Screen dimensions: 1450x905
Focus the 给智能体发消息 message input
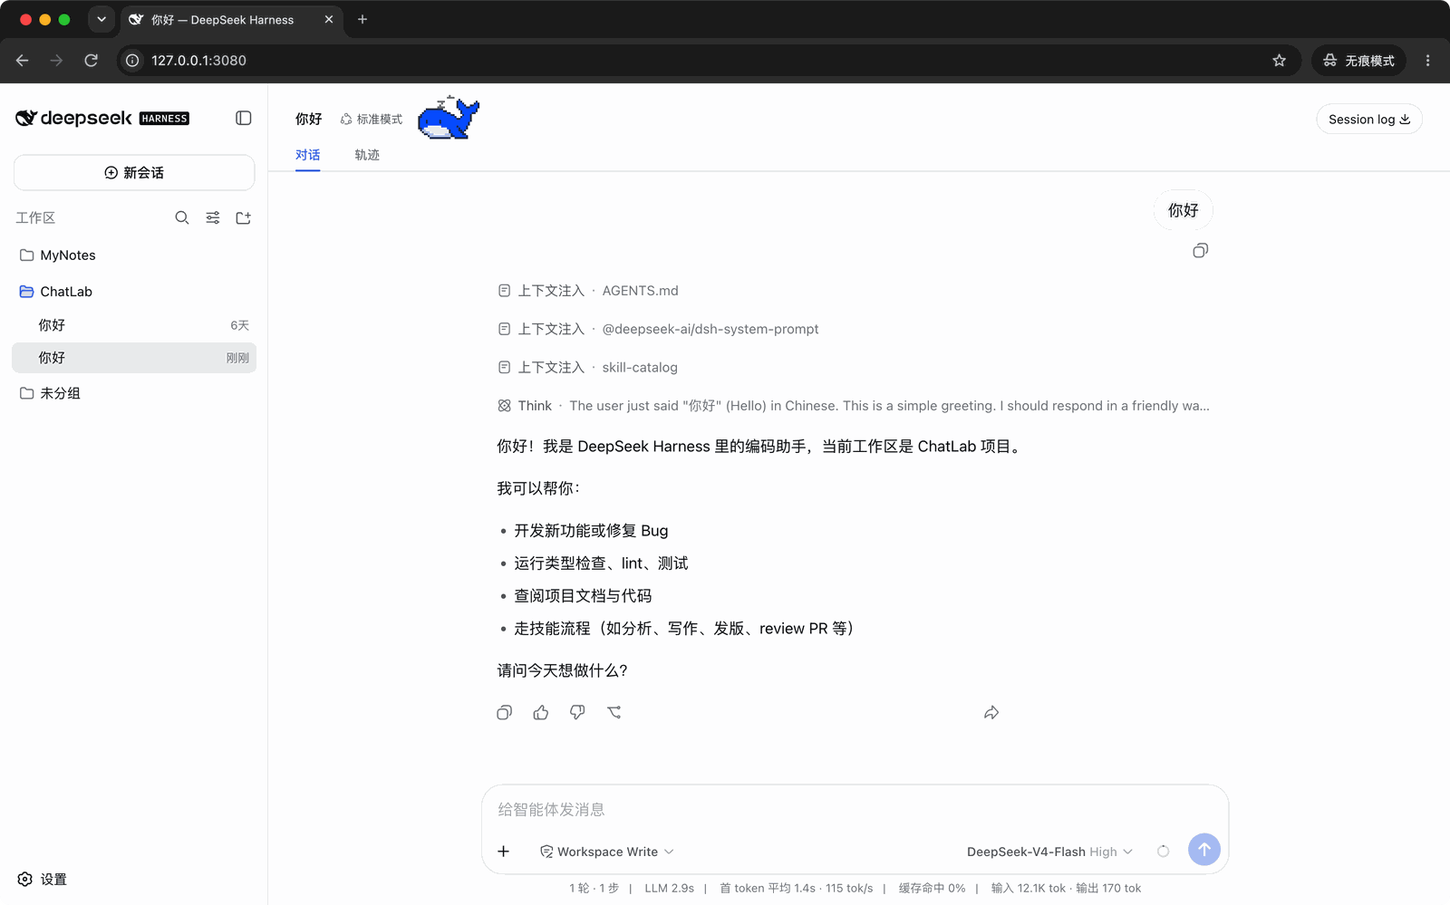855,810
